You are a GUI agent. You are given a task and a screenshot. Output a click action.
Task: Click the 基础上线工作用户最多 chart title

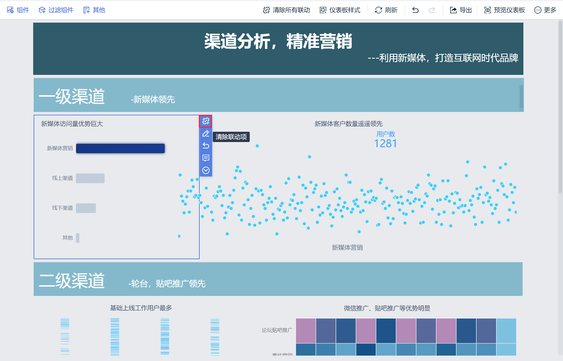(x=141, y=308)
